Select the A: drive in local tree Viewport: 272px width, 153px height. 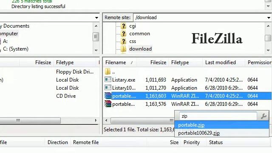pyautogui.click(x=5, y=41)
